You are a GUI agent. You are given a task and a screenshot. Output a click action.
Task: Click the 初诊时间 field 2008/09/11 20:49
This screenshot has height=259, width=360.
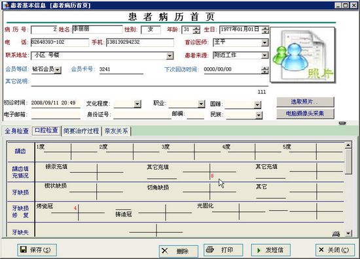pyautogui.click(x=56, y=103)
